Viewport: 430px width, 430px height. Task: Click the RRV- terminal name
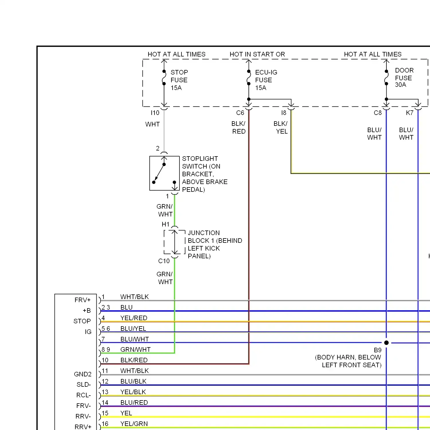[83, 416]
